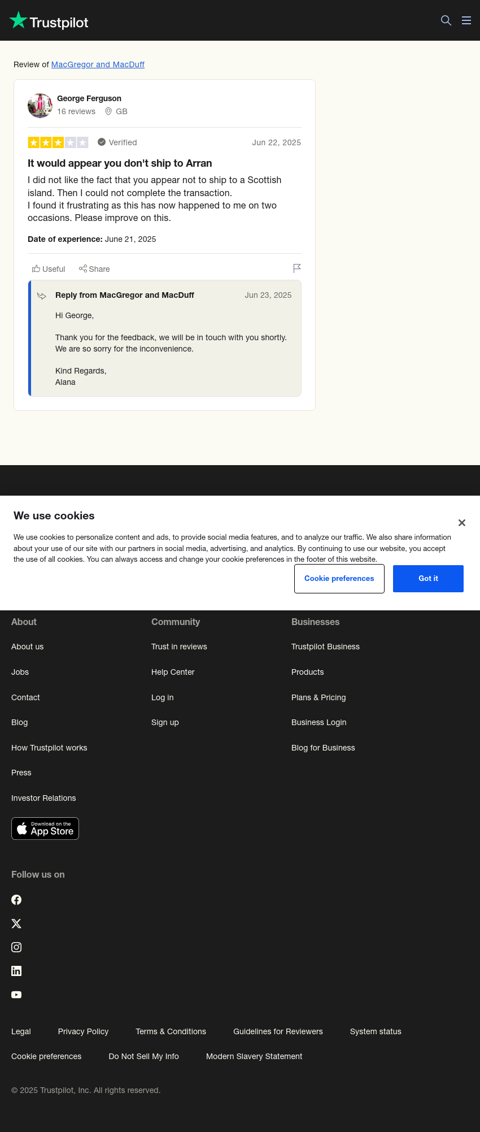Image resolution: width=480 pixels, height=1132 pixels.
Task: Open Instagram social icon
Action: (x=16, y=947)
